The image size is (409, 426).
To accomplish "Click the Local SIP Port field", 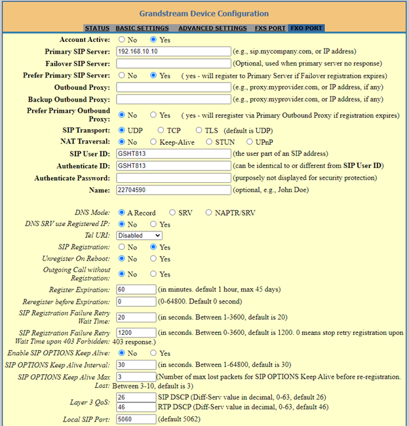I will tap(136, 419).
